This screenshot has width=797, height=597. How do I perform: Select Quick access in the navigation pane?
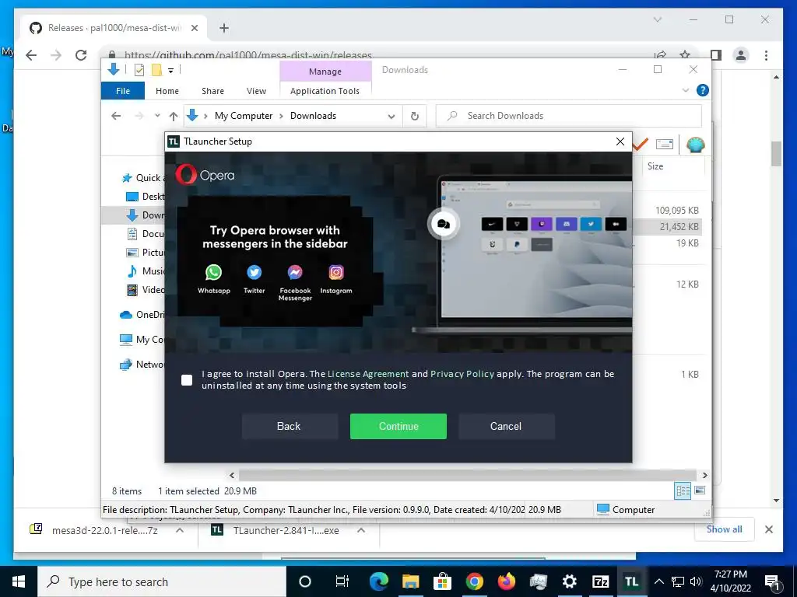click(x=142, y=178)
